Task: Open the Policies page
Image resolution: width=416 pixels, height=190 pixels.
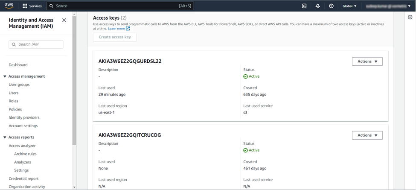Action: [15, 109]
